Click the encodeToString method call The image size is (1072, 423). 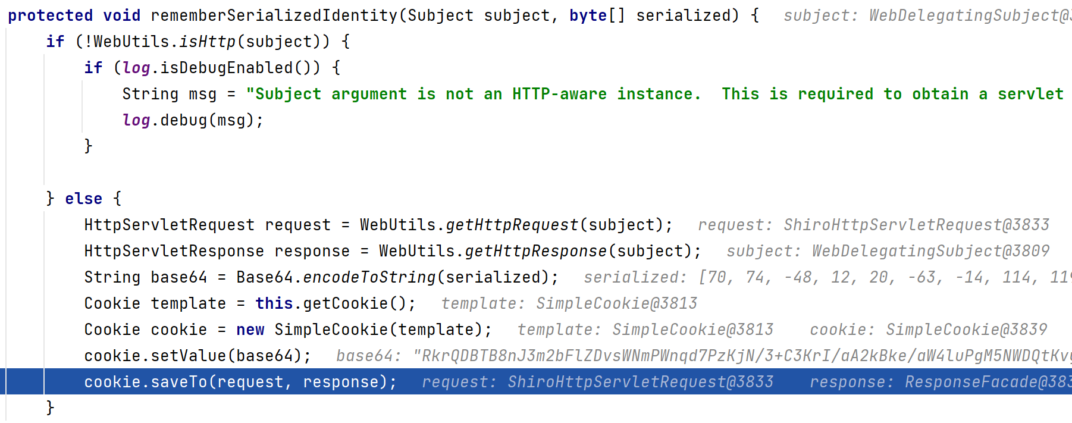tap(369, 277)
